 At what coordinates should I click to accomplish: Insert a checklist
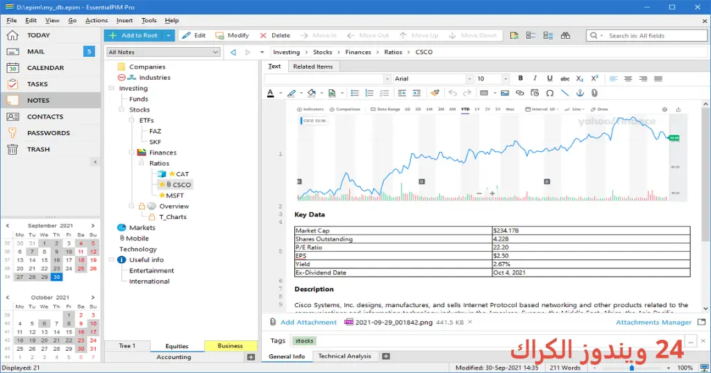click(384, 93)
